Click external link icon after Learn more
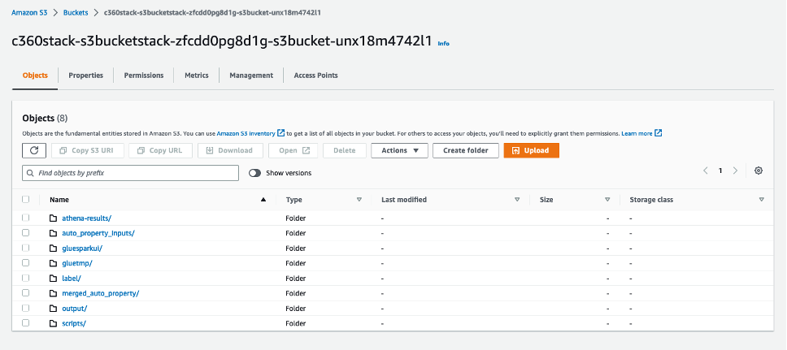 tap(658, 133)
